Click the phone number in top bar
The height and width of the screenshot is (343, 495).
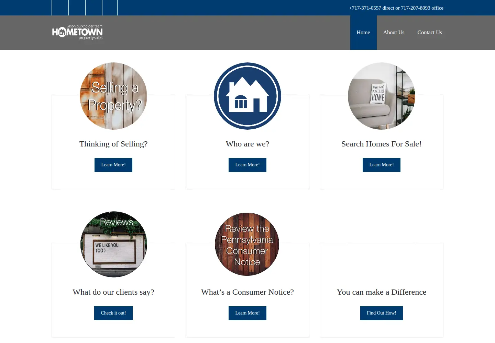click(x=396, y=8)
